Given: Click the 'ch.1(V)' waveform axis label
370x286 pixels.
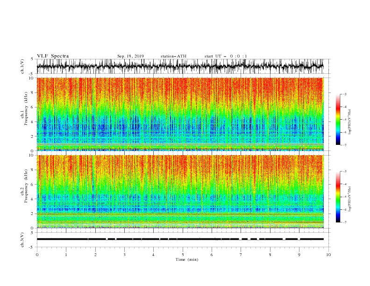Looking at the screenshot, I should [22, 66].
